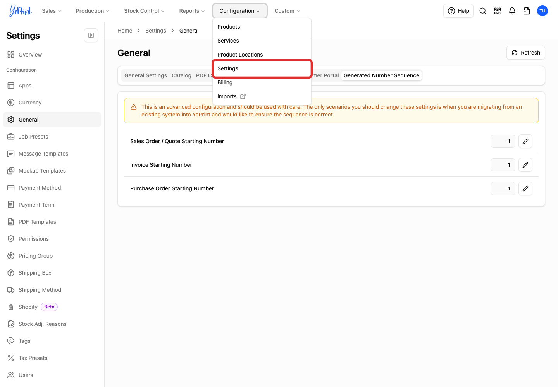Click the Permissions shield icon

[x=11, y=239]
